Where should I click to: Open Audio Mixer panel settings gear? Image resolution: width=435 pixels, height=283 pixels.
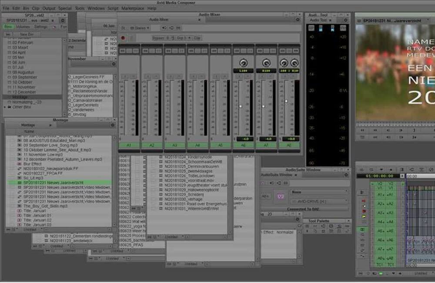pos(298,20)
